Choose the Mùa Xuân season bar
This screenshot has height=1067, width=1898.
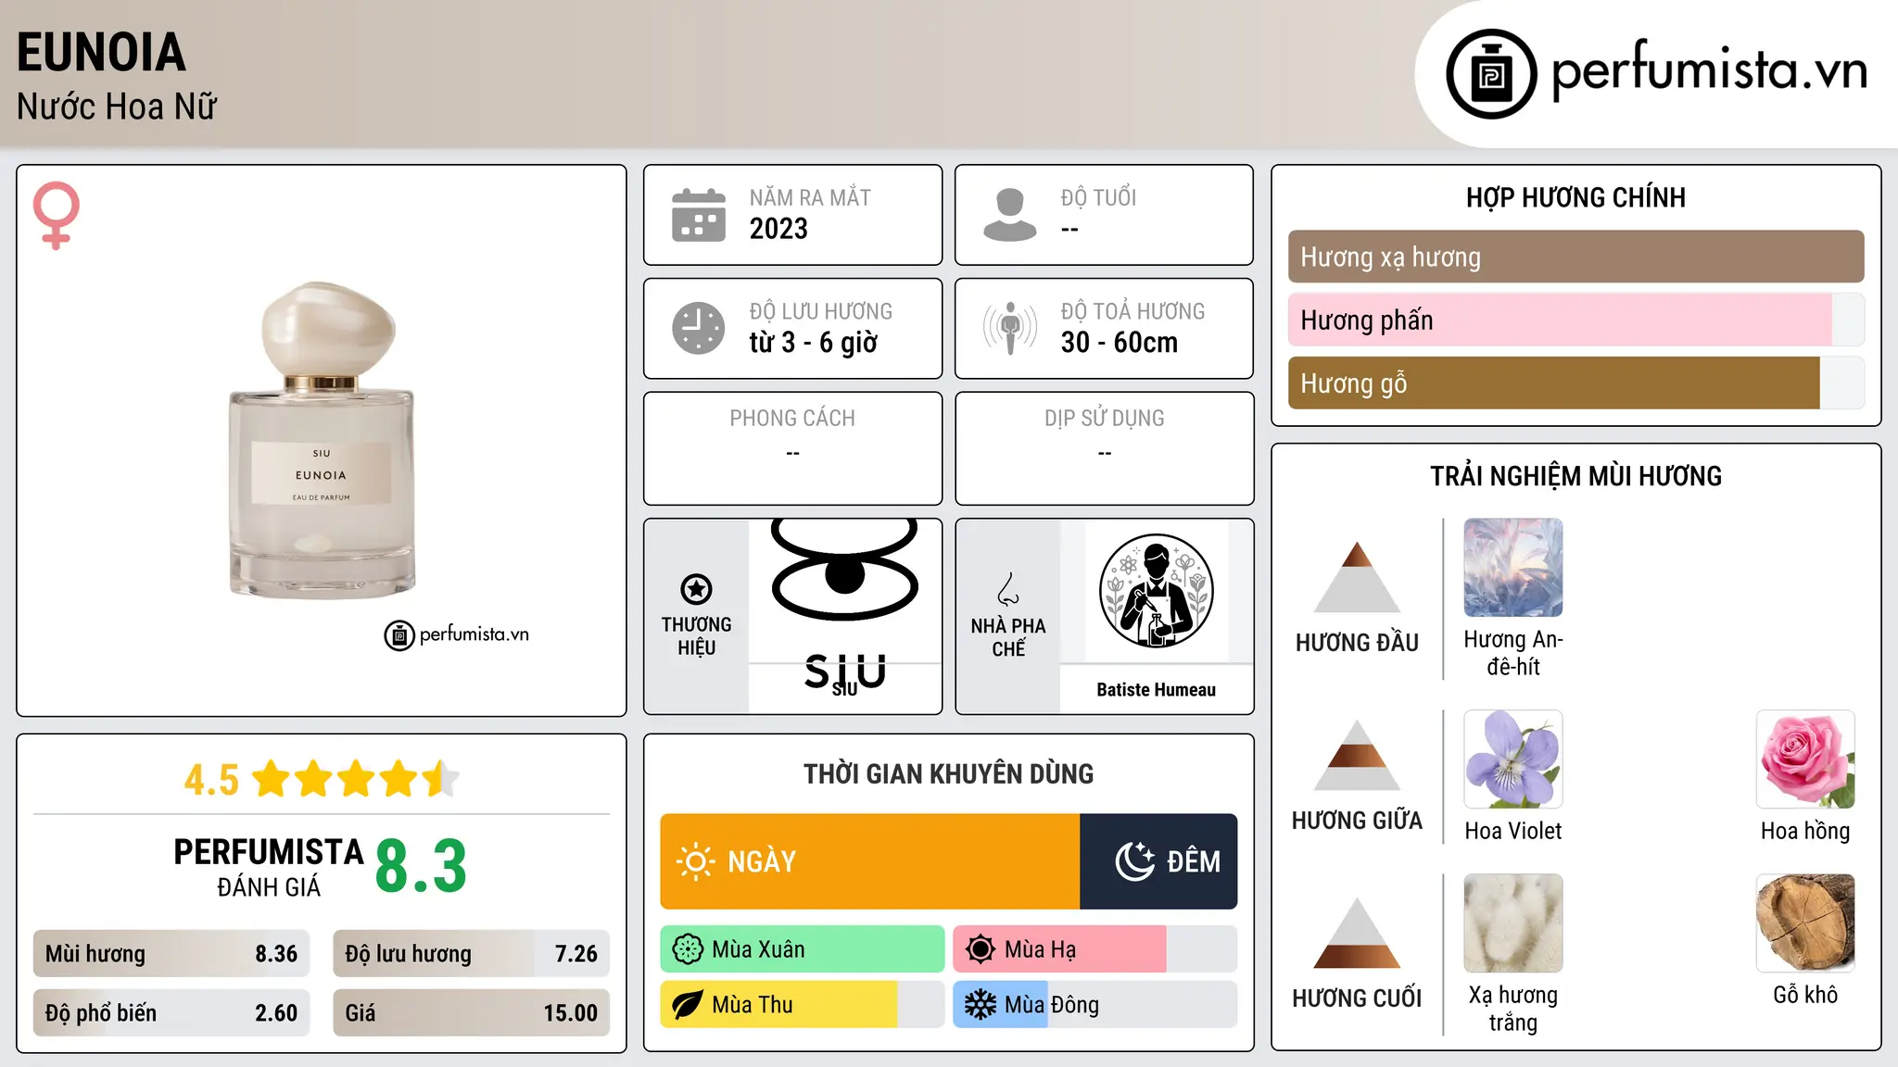pyautogui.click(x=803, y=949)
